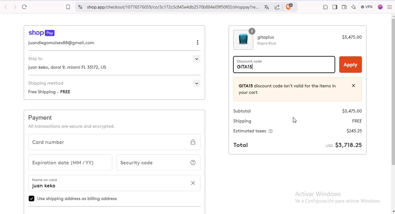Open the Brave Wallet icon
This screenshot has width=395, height=214.
click(x=344, y=7)
